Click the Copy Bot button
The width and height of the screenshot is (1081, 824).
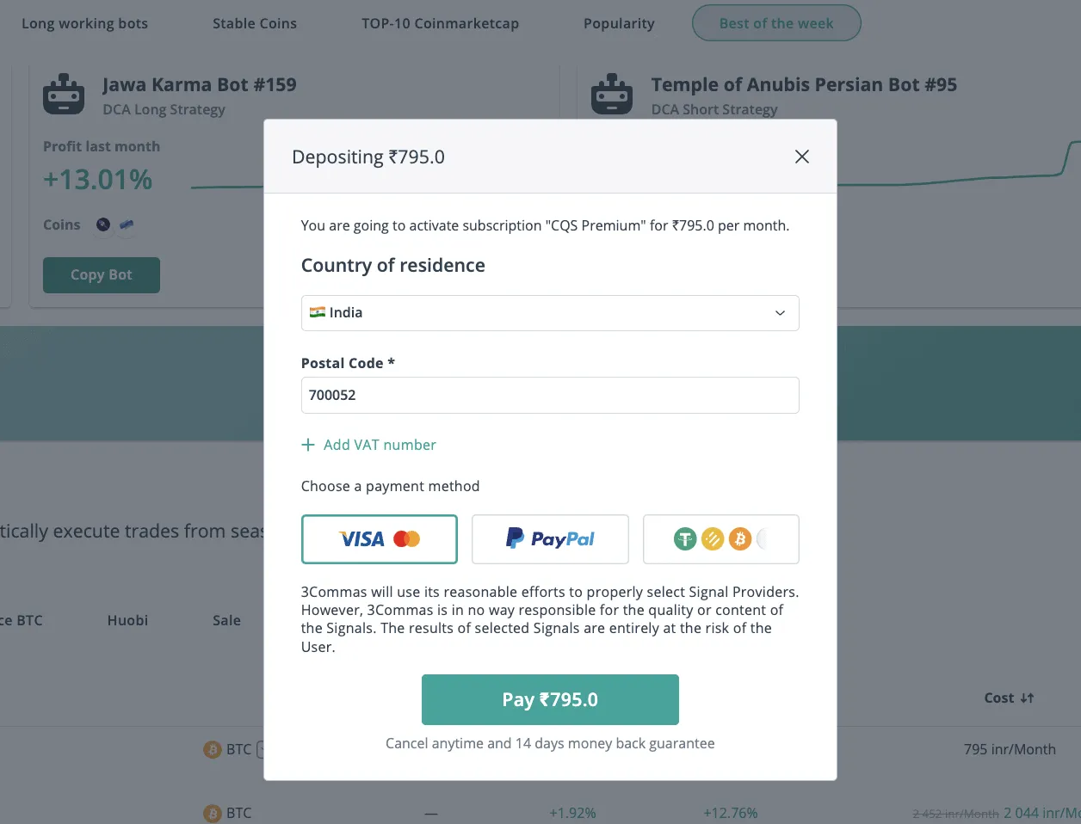point(102,275)
